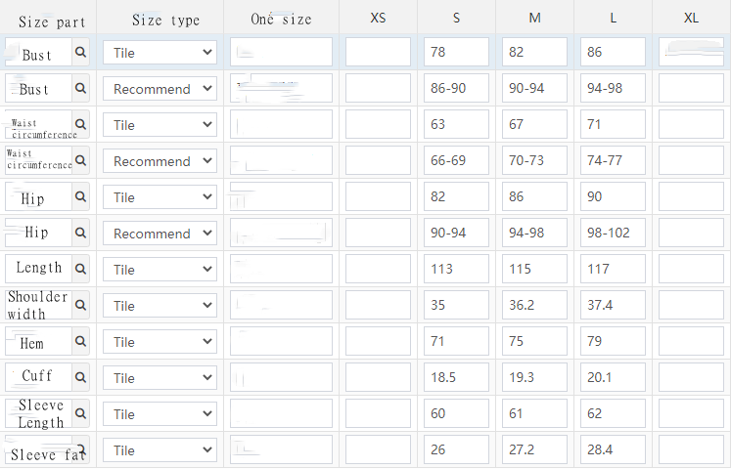Open the Size type dropdown for Shoulder width
The image size is (731, 469).
pos(160,306)
